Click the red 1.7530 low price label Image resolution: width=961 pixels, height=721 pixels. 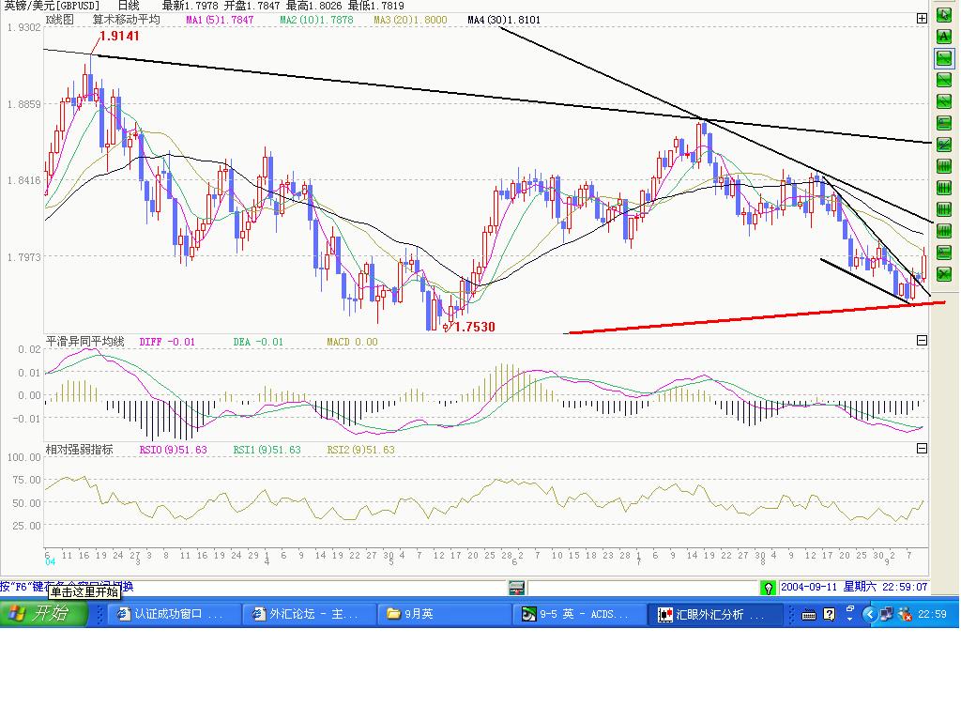pos(475,327)
